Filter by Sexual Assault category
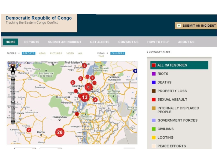The height and width of the screenshot is (163, 218). 172,99
